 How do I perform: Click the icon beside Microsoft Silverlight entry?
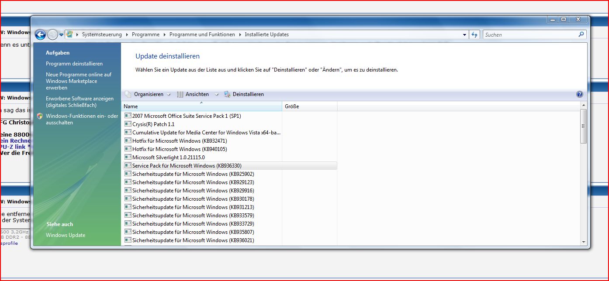[128, 157]
